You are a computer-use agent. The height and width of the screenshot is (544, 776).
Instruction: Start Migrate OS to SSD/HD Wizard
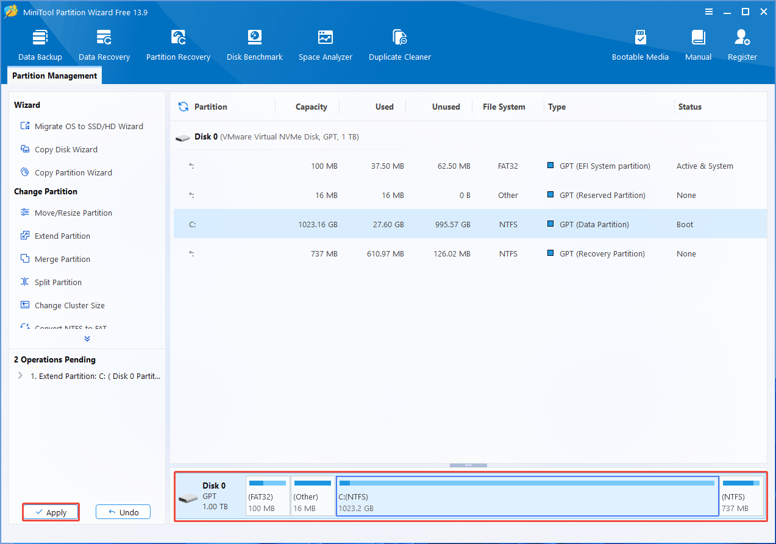[x=82, y=126]
